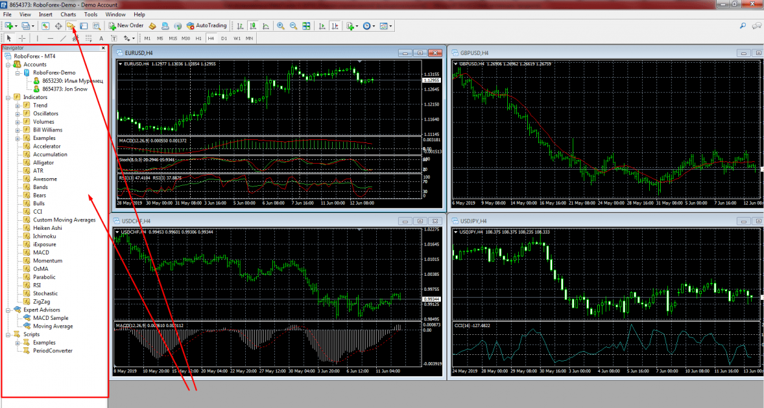
Task: Draw a vertical line tool
Action: [x=37, y=38]
